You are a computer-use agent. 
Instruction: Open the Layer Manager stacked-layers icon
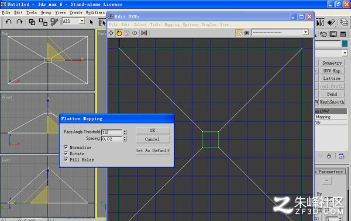pos(344,22)
